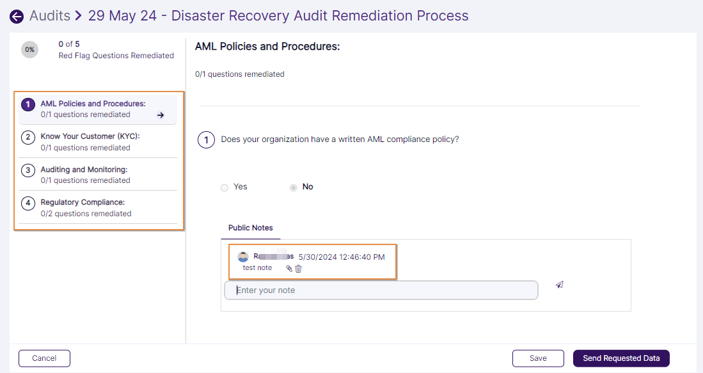The height and width of the screenshot is (373, 703).
Task: Click step 2 circle for Know Your Customer
Action: click(28, 137)
